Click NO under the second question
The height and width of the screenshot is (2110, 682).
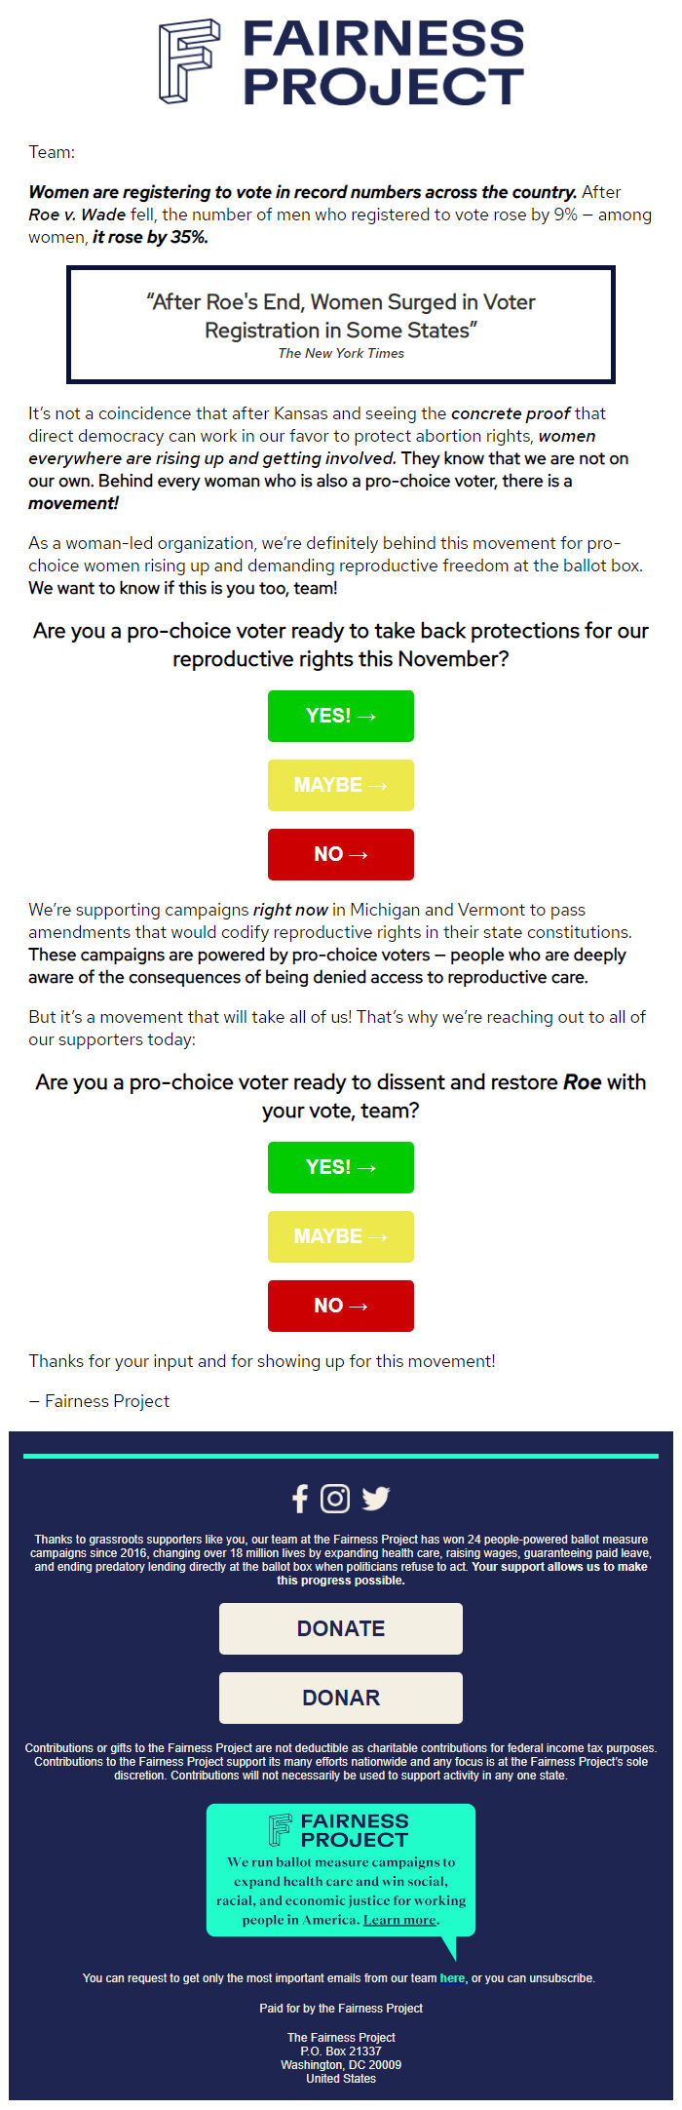coord(340,1306)
